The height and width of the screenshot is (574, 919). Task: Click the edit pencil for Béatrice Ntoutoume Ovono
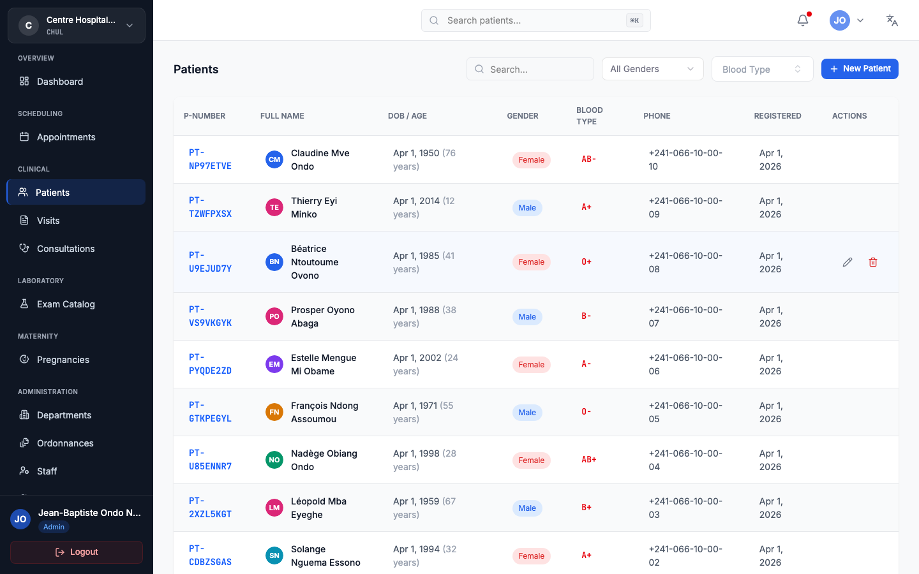(848, 262)
